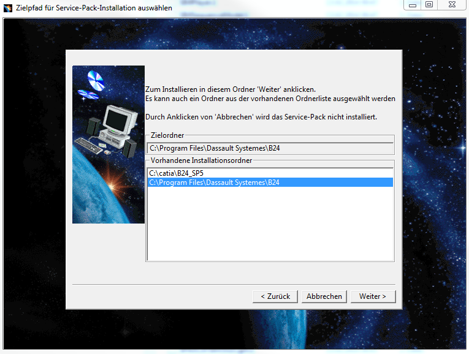This screenshot has width=469, height=354.
Task: Click the Zielordner path field
Action: (270, 148)
